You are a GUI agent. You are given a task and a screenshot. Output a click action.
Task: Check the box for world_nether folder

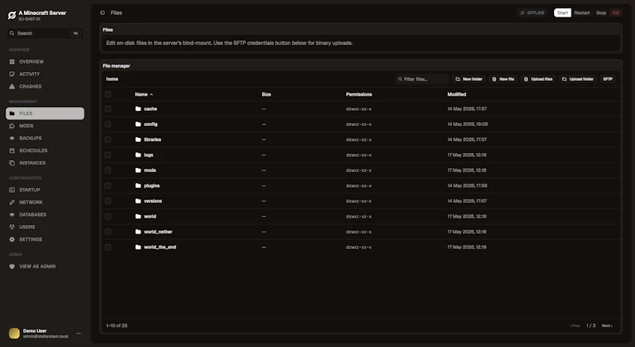[x=108, y=232]
